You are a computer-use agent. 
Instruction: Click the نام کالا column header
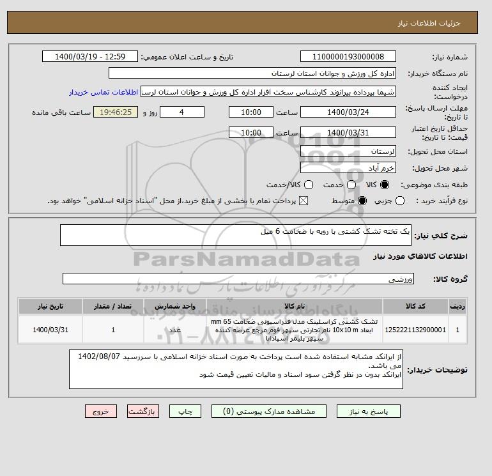[295, 306]
